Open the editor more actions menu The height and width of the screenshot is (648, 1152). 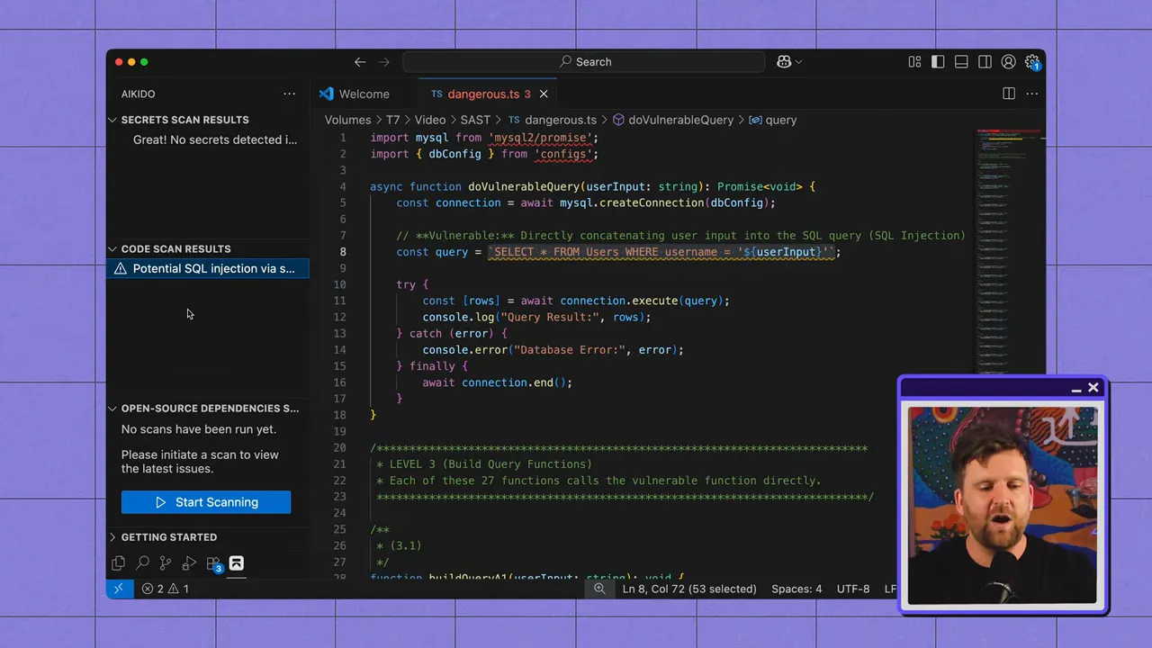(1032, 94)
